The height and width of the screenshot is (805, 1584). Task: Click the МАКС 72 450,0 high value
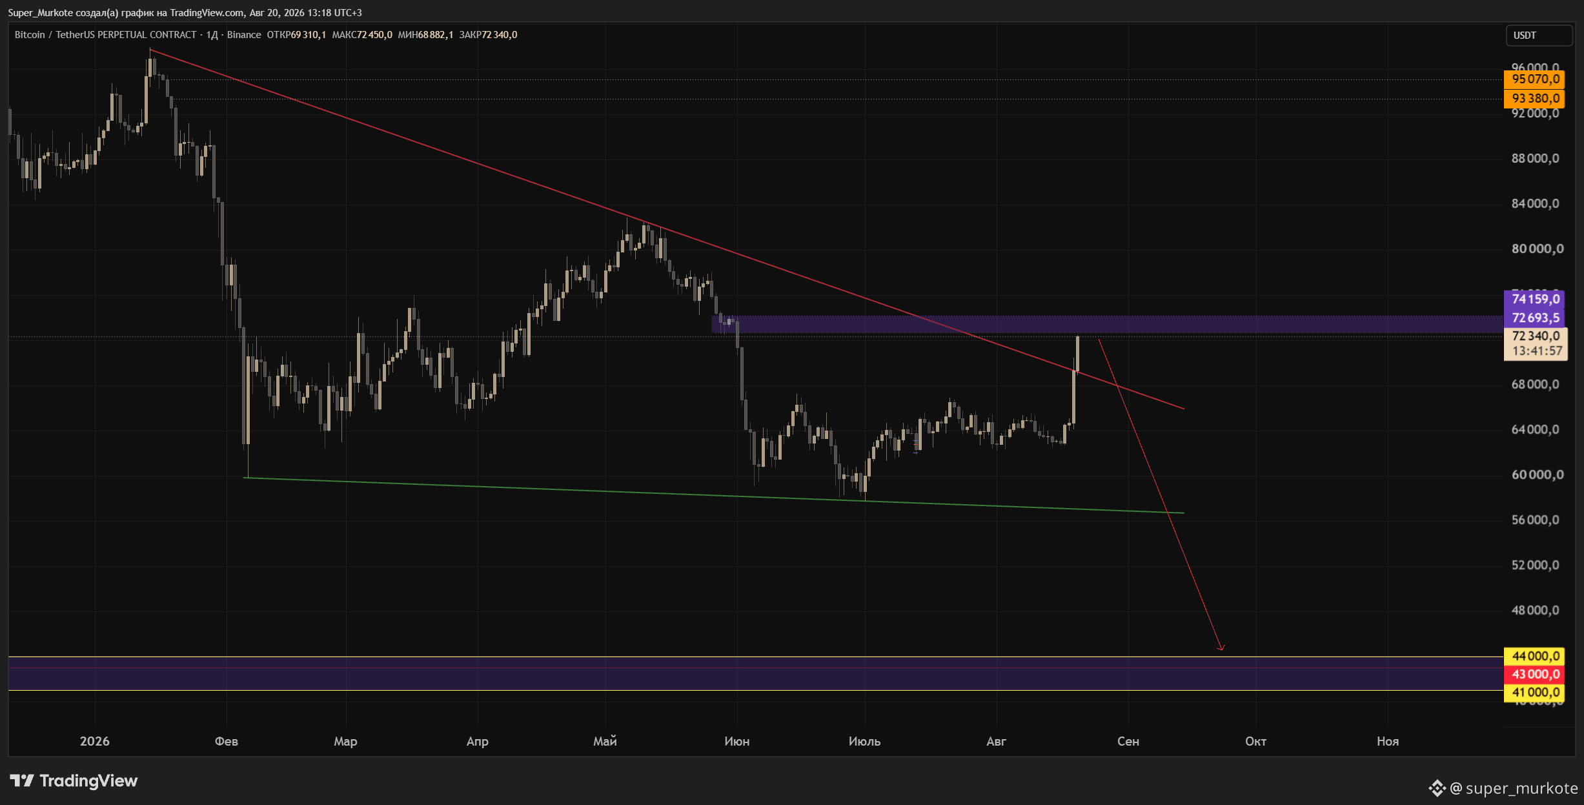tap(362, 35)
